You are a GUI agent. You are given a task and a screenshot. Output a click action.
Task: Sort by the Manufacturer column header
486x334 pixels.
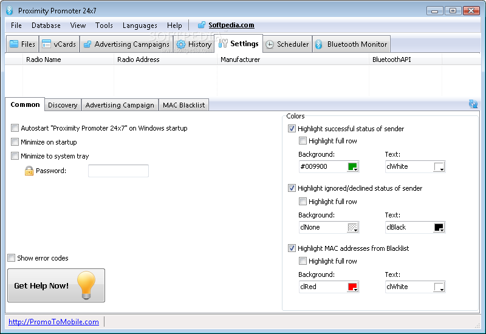tap(293, 60)
